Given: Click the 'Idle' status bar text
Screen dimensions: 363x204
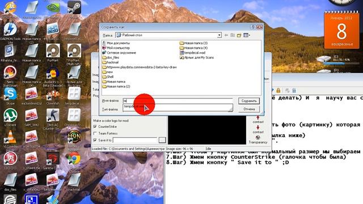Looking at the screenshot, I should 208,149.
